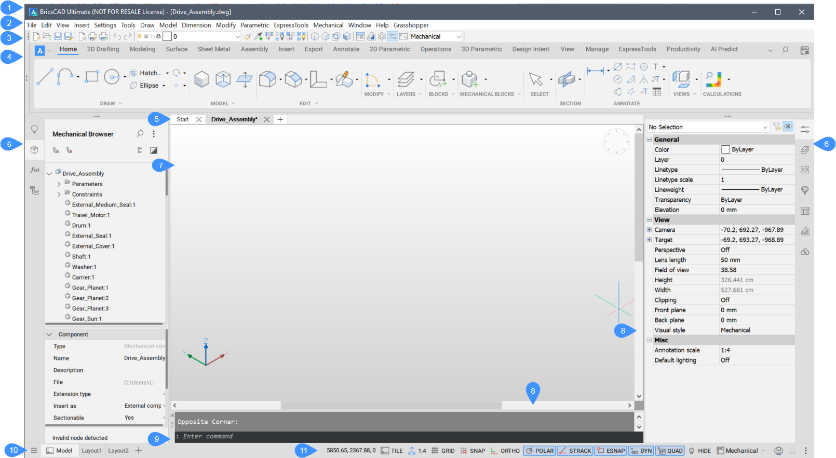Image resolution: width=836 pixels, height=458 pixels.
Task: Open the Mechanical workspace dropdown
Action: click(436, 36)
